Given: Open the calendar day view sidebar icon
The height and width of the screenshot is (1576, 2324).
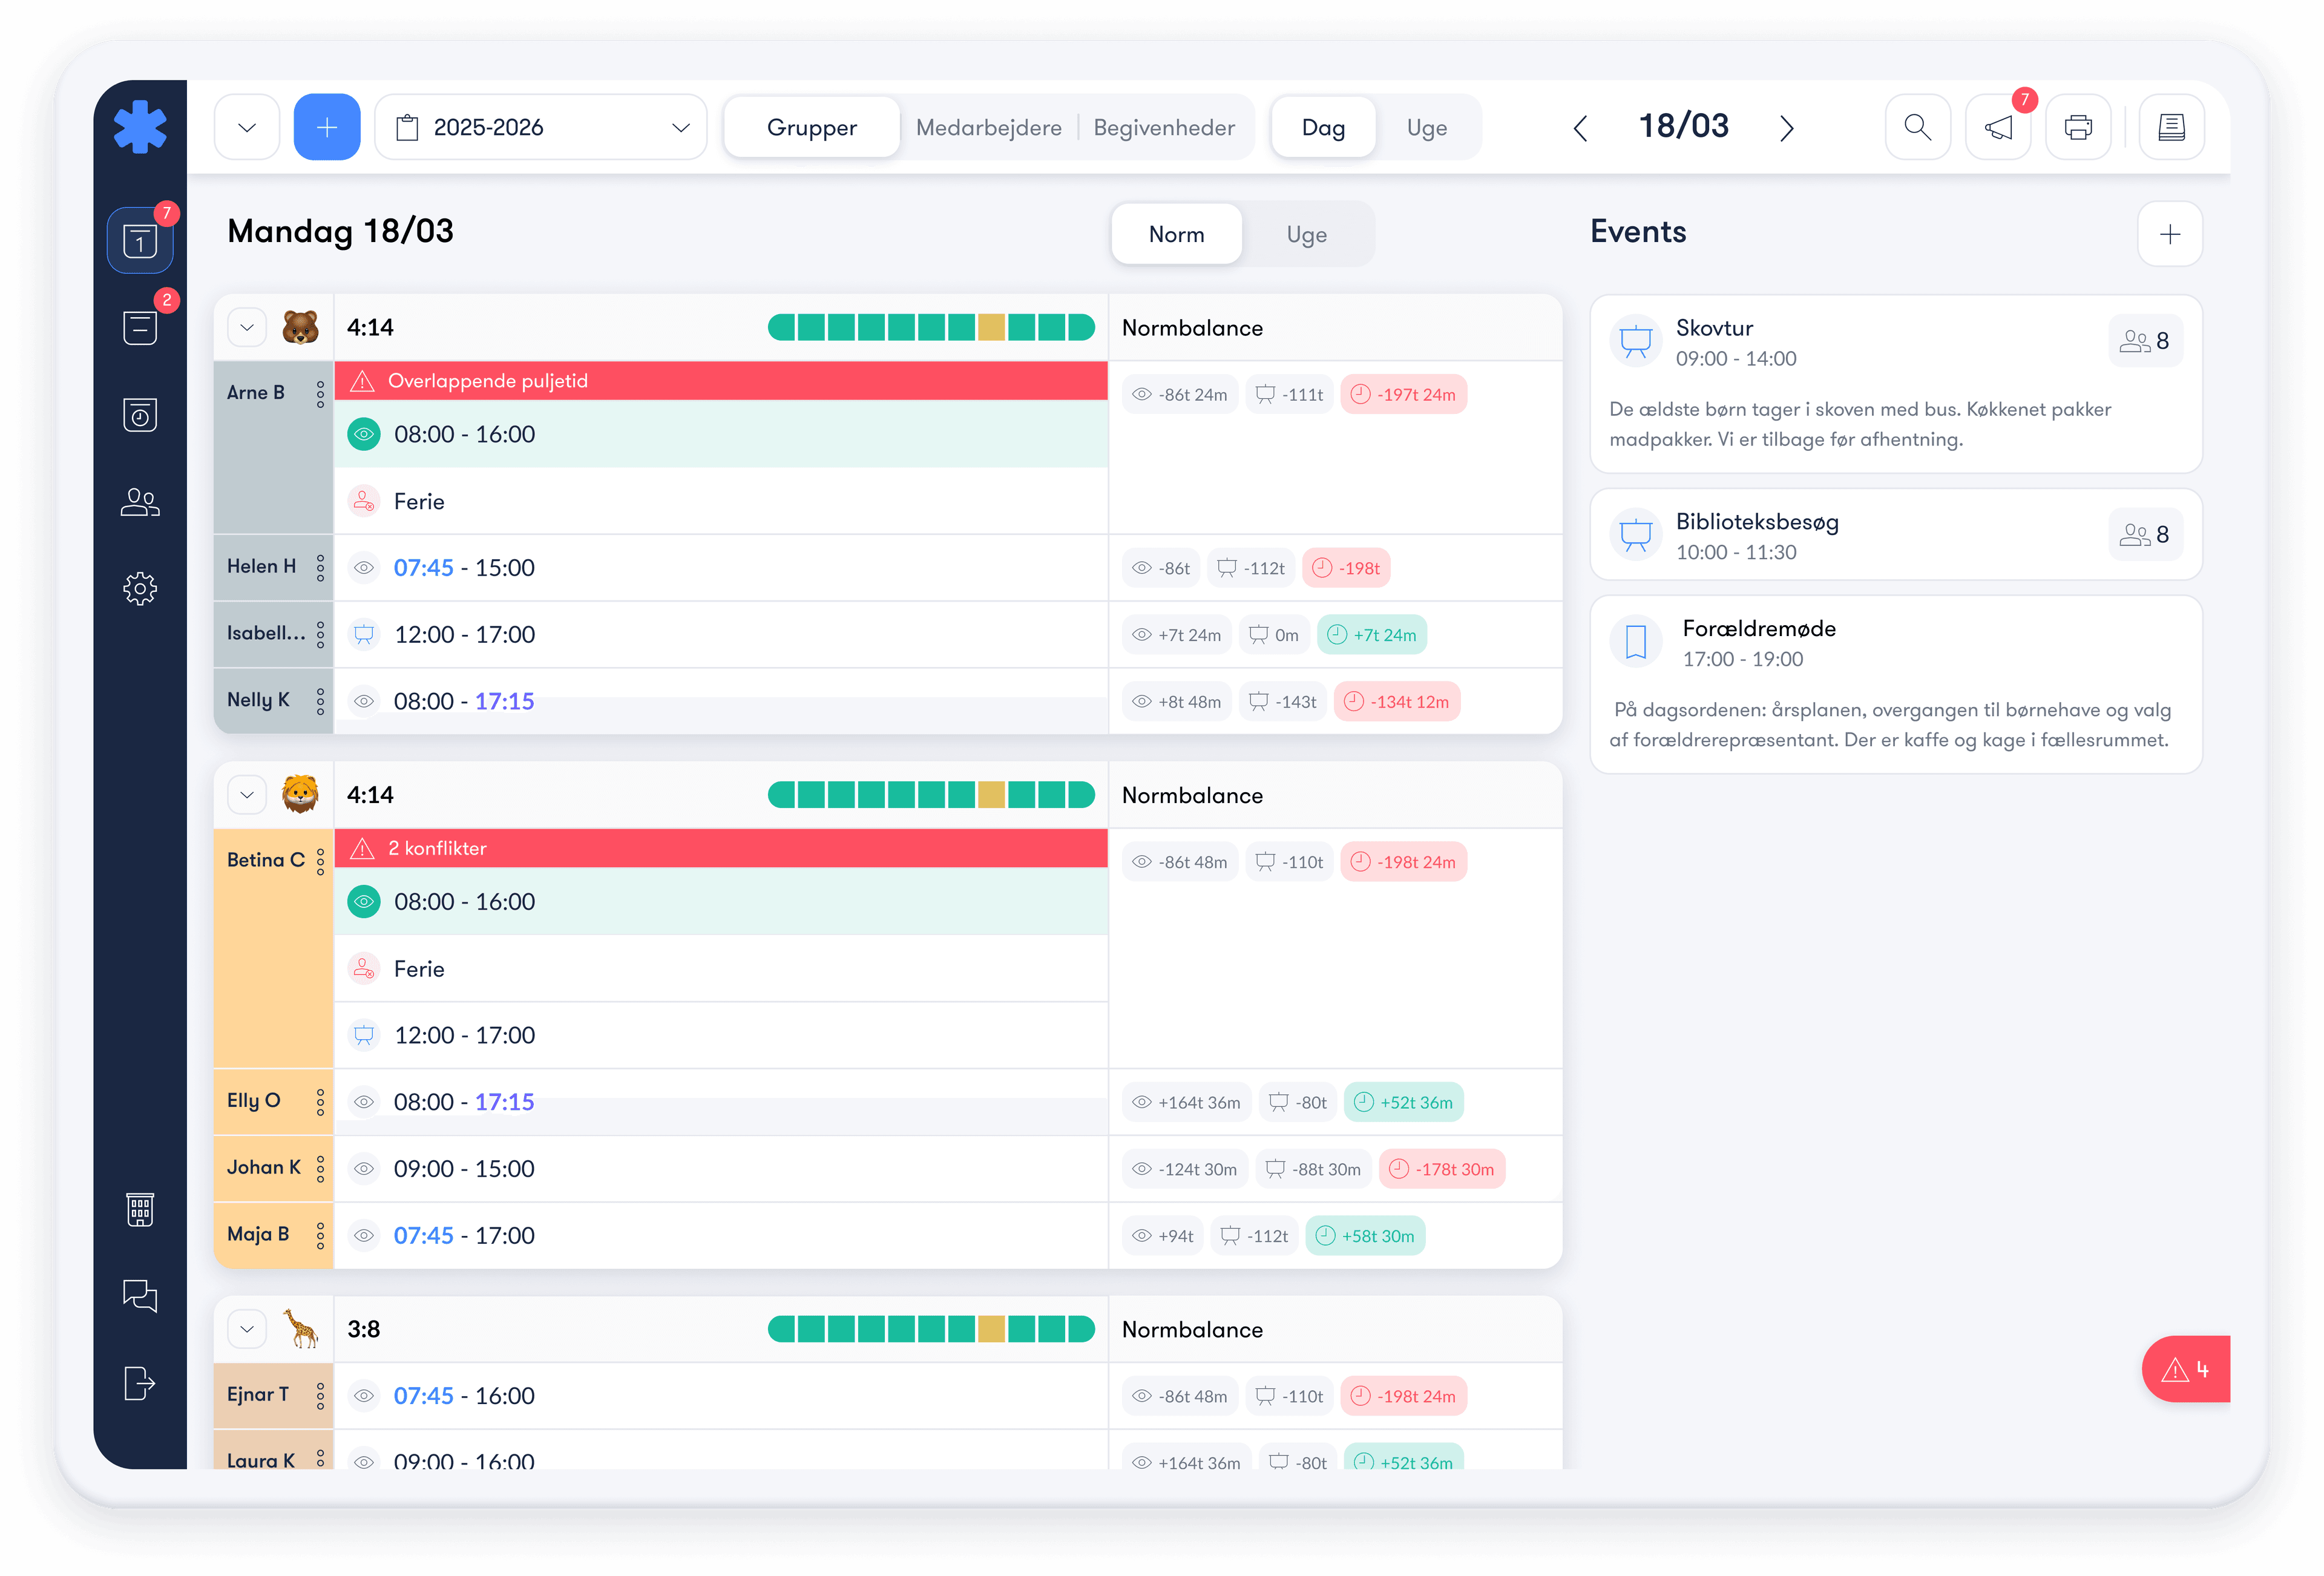Looking at the screenshot, I should [x=140, y=240].
